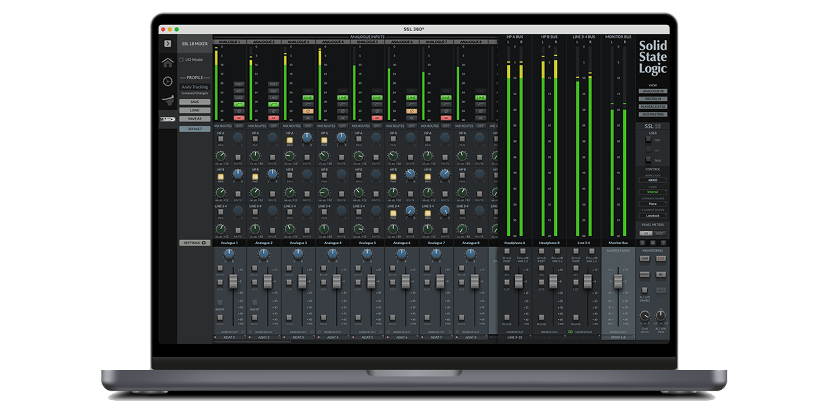
Task: Open the Home page from the sidebar
Action: pos(168,63)
